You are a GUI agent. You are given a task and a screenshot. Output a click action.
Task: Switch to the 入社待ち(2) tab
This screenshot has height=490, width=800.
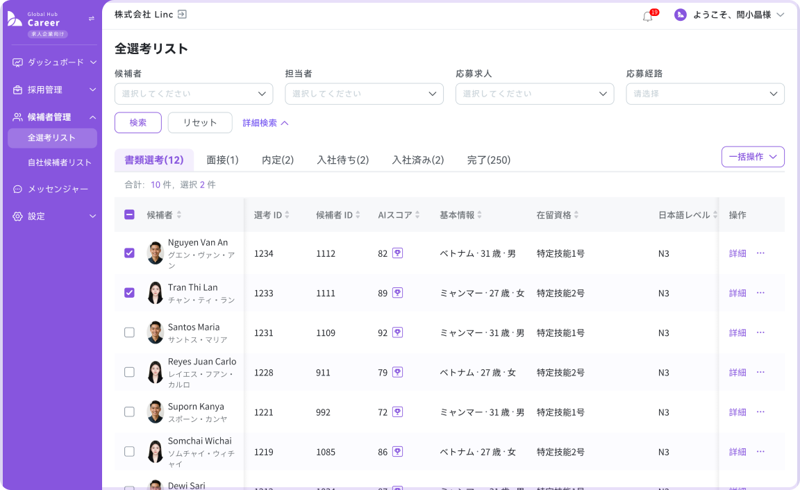(x=343, y=160)
